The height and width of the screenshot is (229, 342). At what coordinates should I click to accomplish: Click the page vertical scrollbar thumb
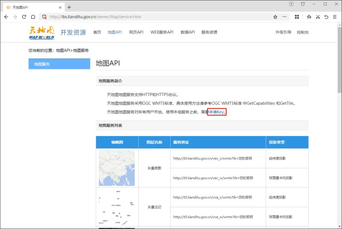(339, 60)
